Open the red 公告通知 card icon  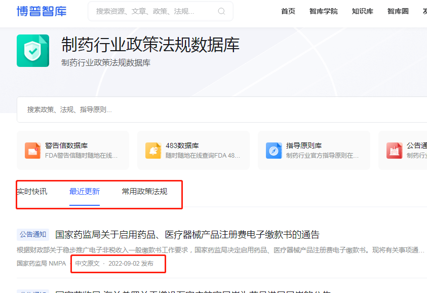click(394, 150)
